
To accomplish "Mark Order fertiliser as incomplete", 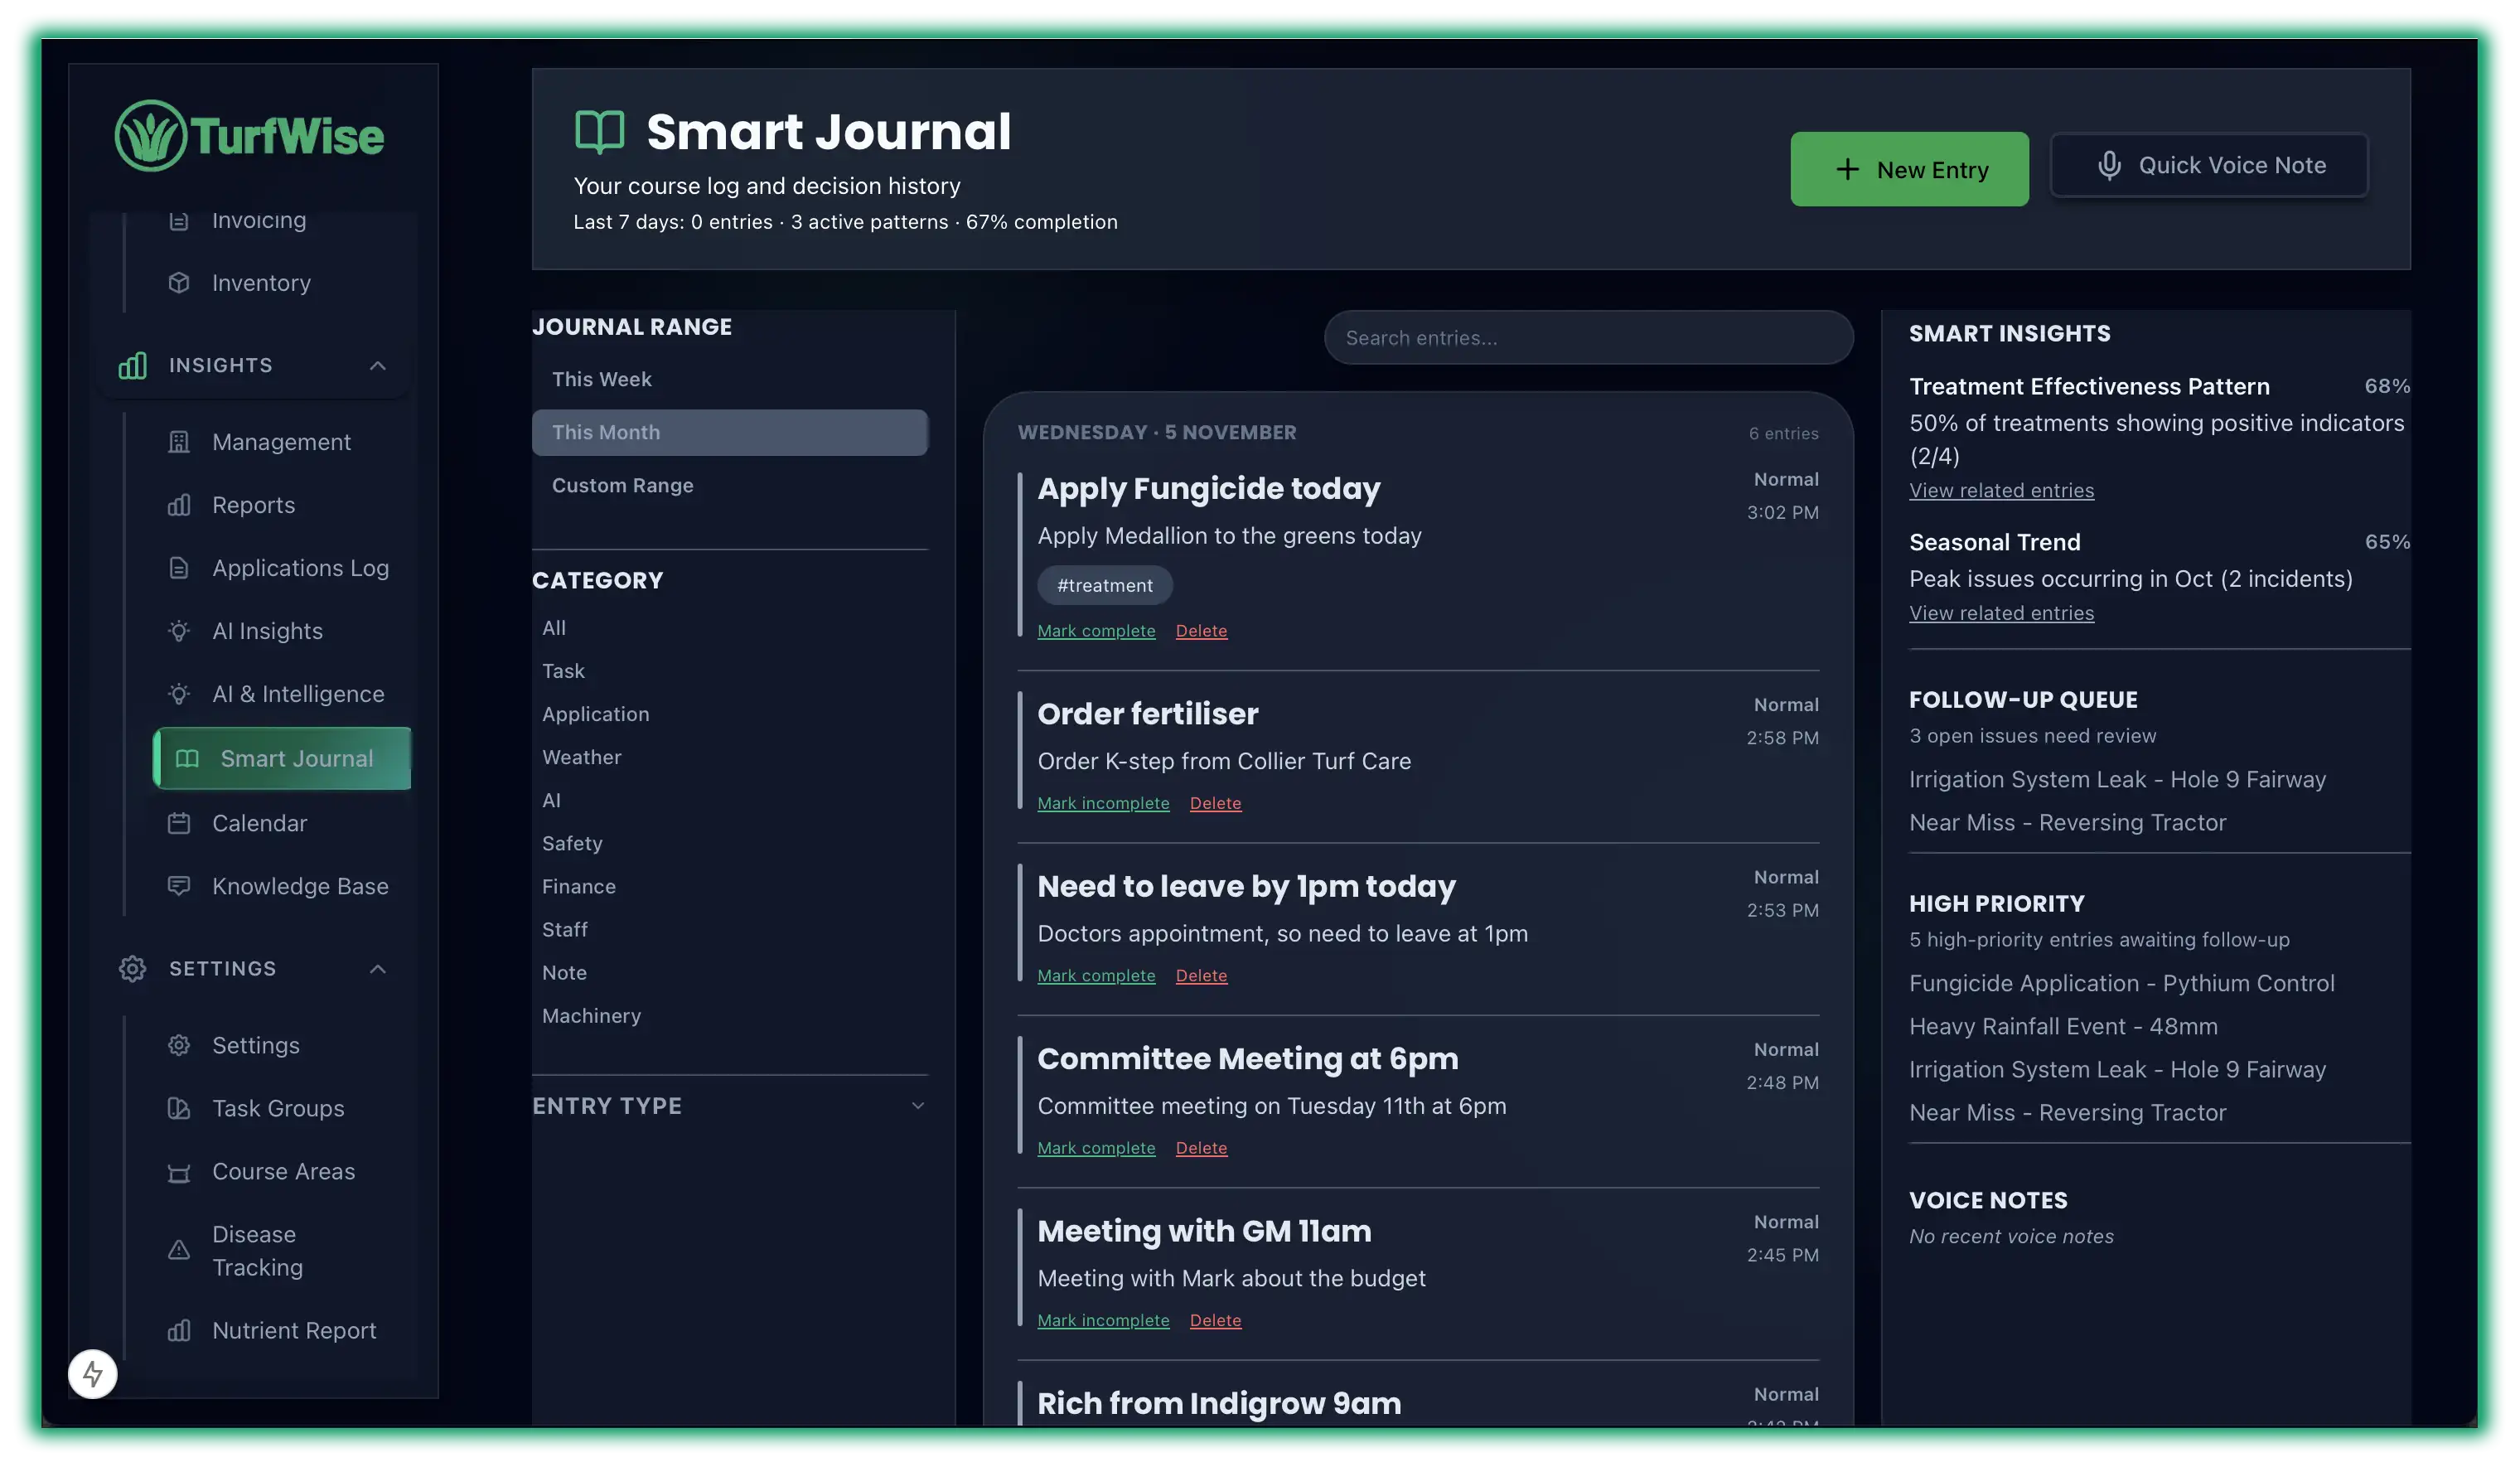I will (1103, 803).
